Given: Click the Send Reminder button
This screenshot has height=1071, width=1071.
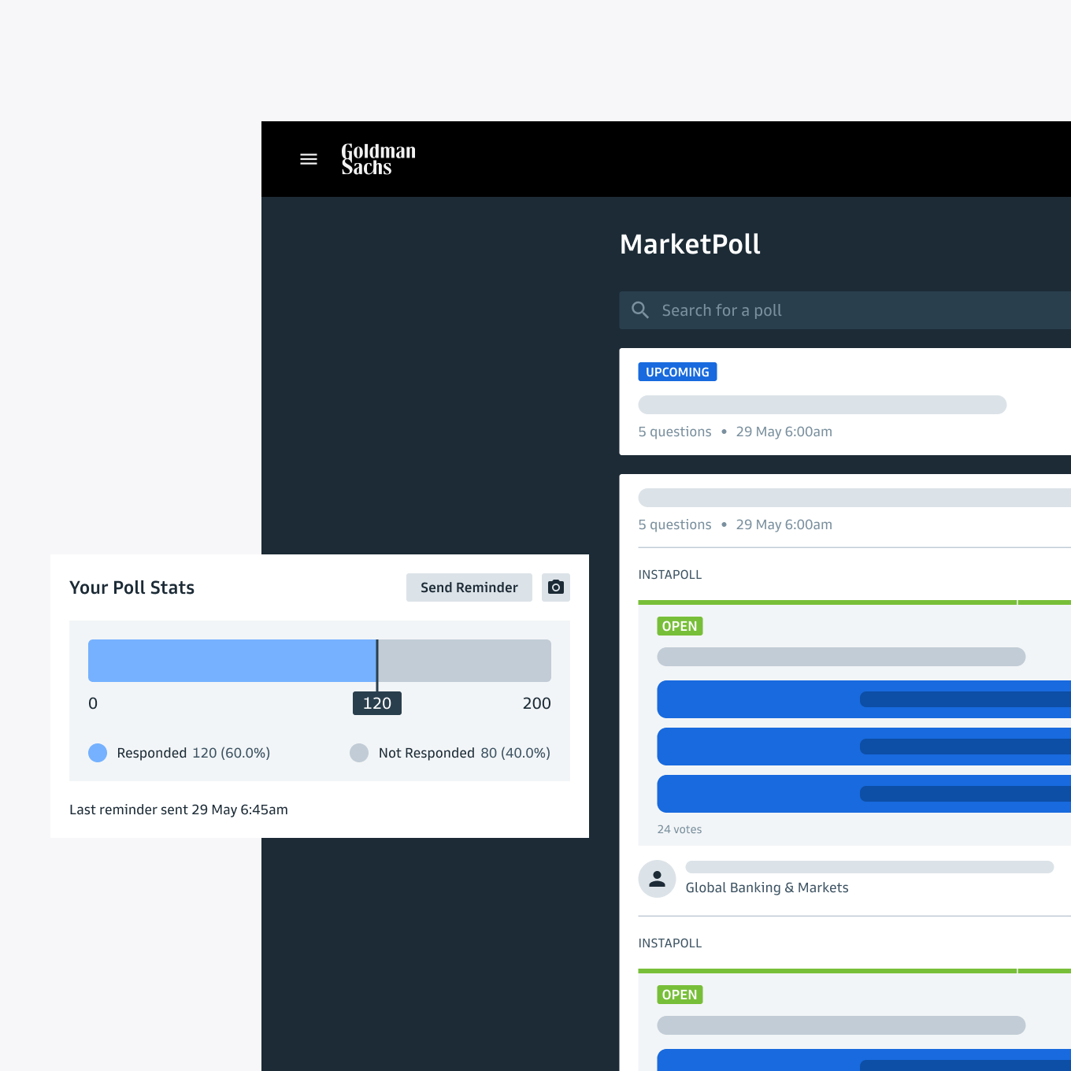Looking at the screenshot, I should pos(469,587).
